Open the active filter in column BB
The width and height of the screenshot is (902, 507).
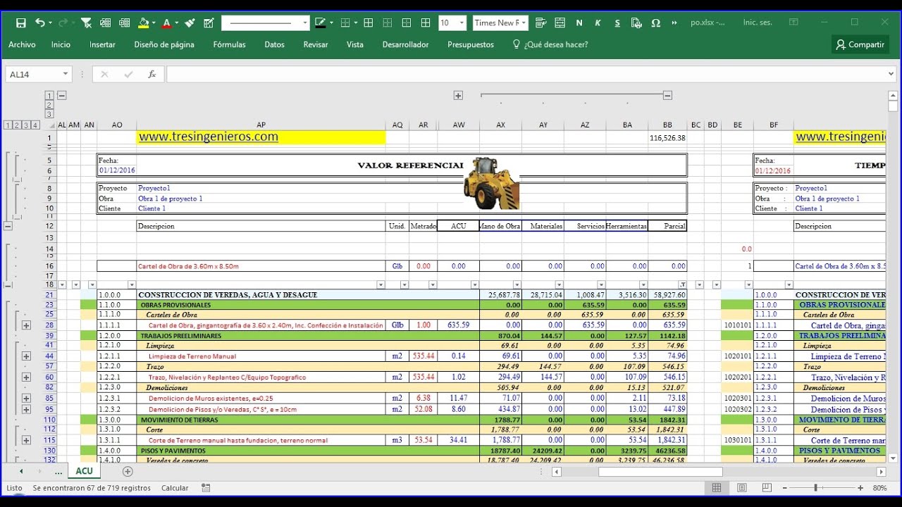tap(682, 285)
